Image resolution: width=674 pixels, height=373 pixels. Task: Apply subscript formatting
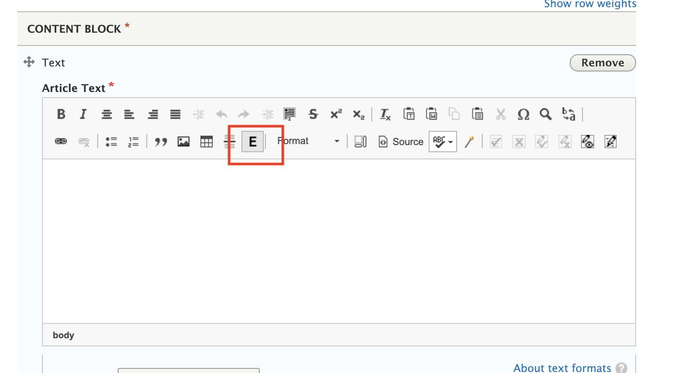(358, 114)
